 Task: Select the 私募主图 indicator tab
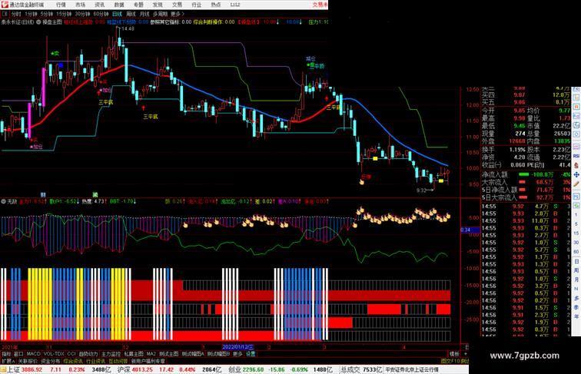coord(134,354)
